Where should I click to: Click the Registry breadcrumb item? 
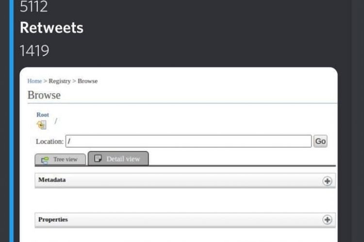pyautogui.click(x=60, y=81)
